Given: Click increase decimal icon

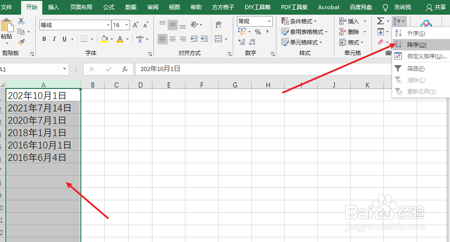Looking at the screenshot, I should click(x=242, y=42).
